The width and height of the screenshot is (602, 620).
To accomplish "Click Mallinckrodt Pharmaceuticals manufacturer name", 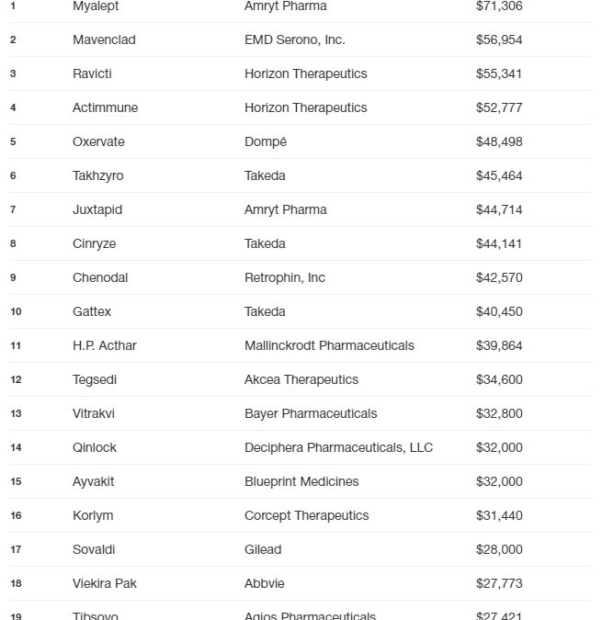I will (329, 345).
